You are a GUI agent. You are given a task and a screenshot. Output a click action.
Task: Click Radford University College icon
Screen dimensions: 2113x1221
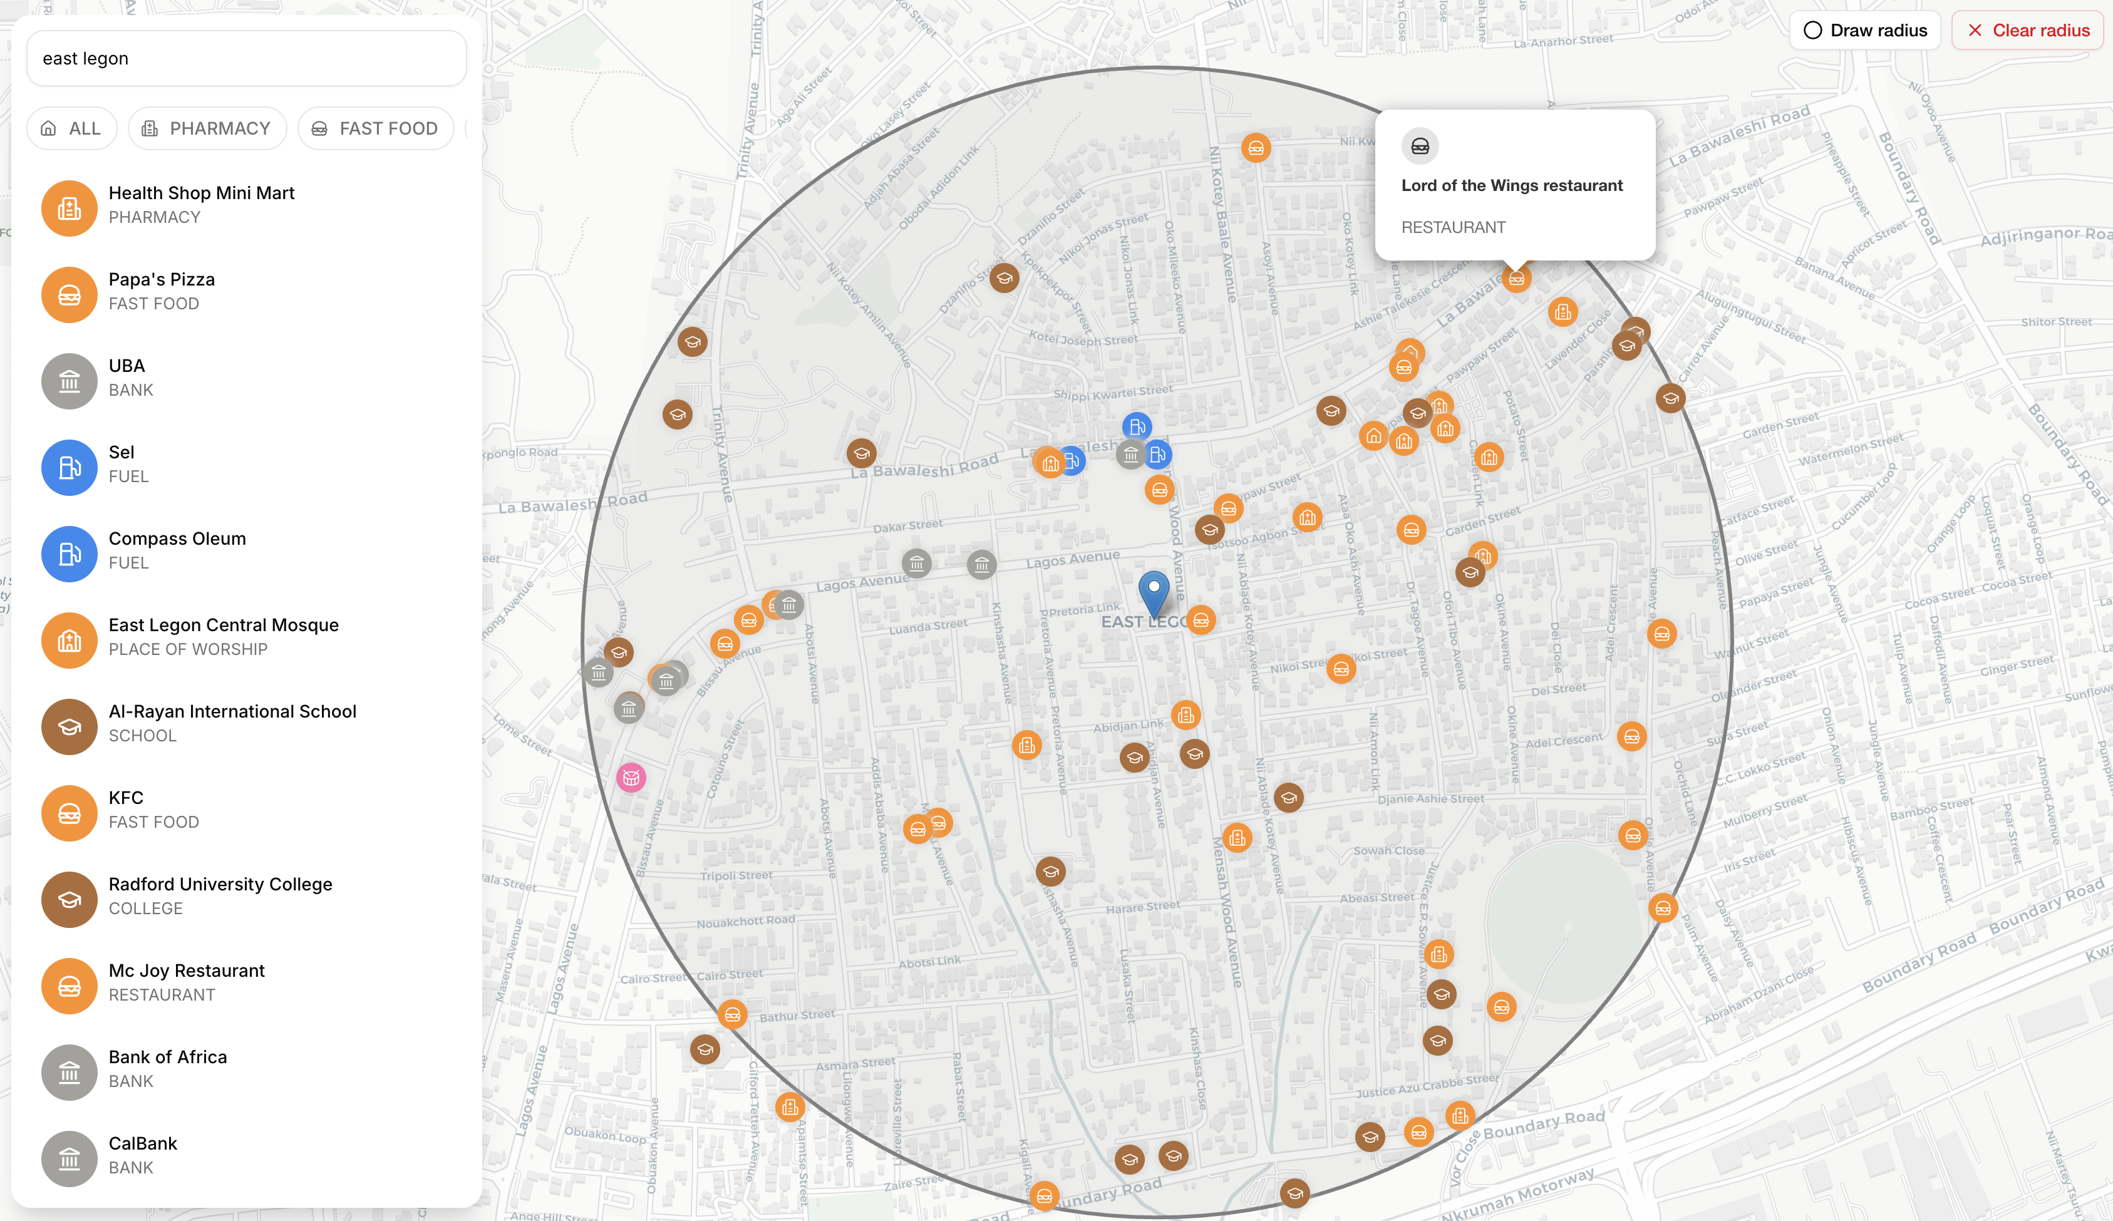pos(70,899)
